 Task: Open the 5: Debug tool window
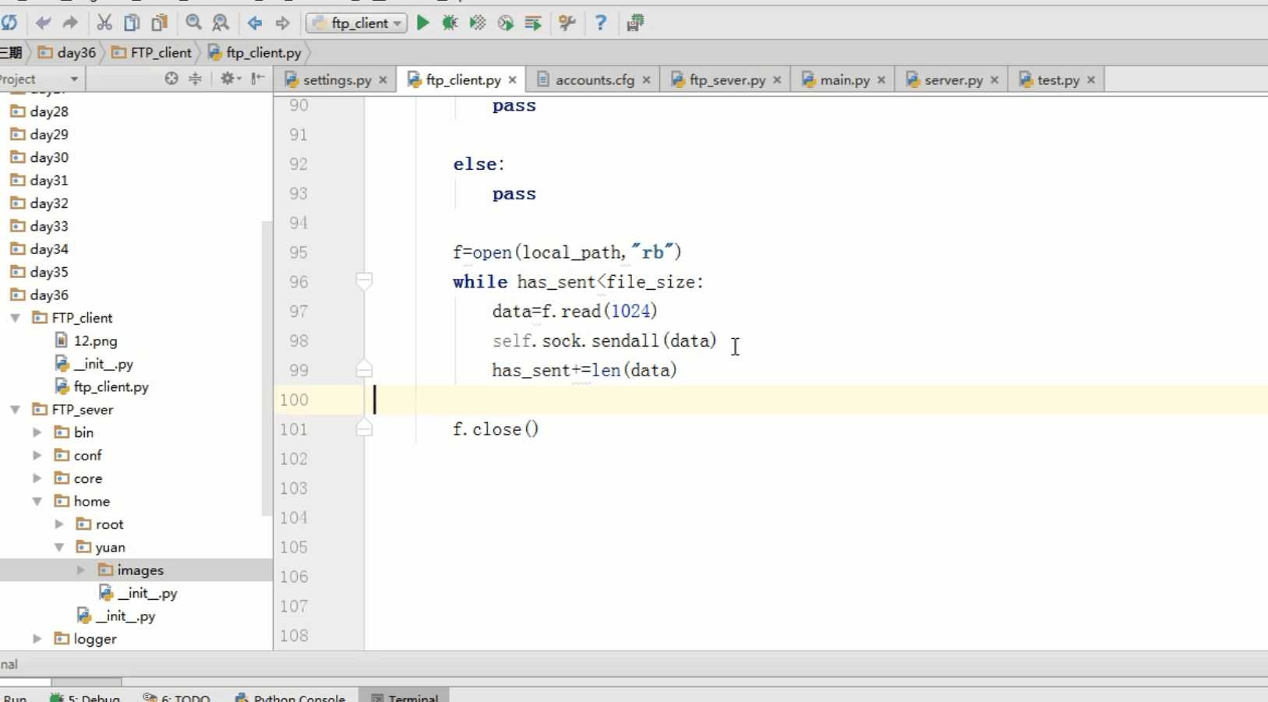[84, 697]
